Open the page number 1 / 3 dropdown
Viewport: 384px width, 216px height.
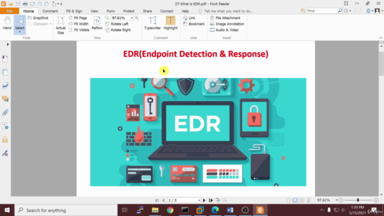point(199,200)
